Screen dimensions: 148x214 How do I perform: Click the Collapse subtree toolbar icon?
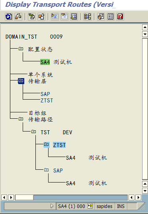tap(64, 17)
